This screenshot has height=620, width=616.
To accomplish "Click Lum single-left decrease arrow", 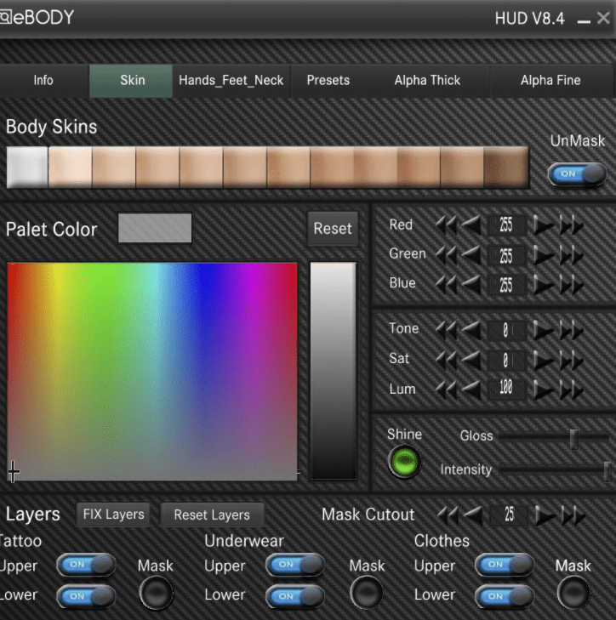I will (469, 390).
